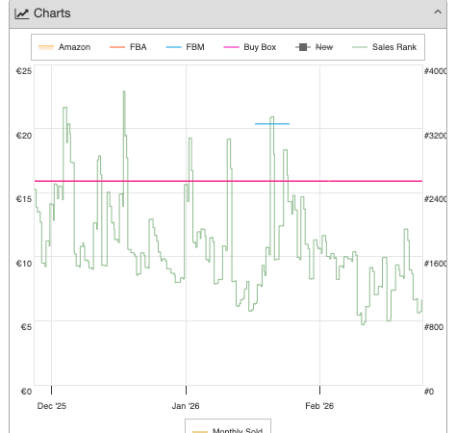Click the Charts line-graph icon in header
Viewport: 456px width, 433px height.
[x=22, y=13]
